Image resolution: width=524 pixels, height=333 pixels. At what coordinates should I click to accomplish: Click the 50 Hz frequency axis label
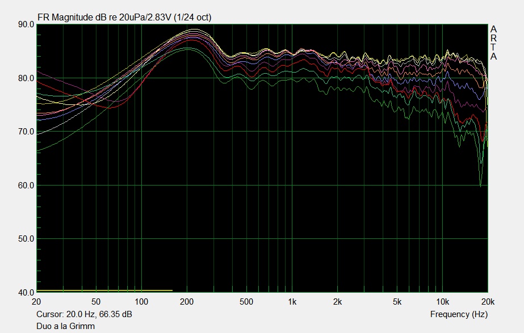(x=96, y=302)
